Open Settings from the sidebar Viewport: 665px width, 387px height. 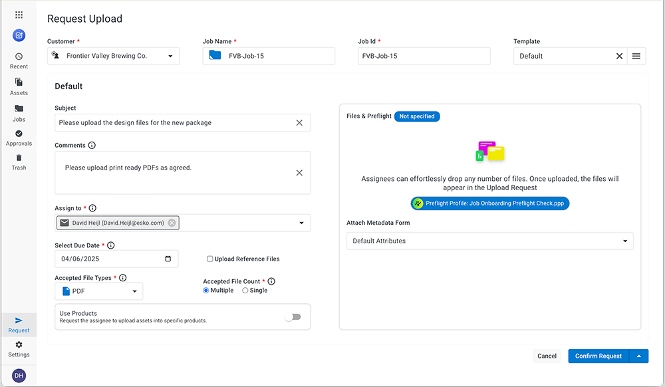tap(19, 348)
